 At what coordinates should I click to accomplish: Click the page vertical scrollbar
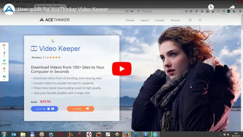pos(242,73)
